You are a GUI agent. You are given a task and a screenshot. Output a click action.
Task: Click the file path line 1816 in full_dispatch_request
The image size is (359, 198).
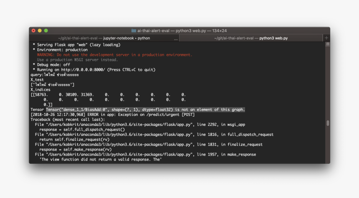coord(154,135)
